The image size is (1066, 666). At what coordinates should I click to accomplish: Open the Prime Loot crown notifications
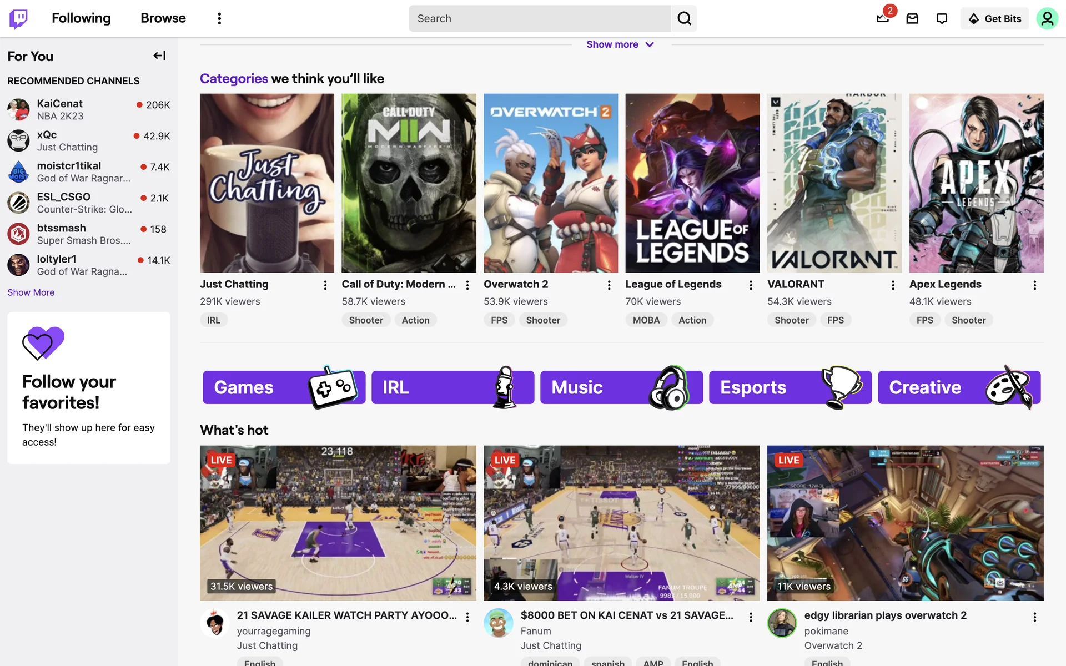[882, 19]
